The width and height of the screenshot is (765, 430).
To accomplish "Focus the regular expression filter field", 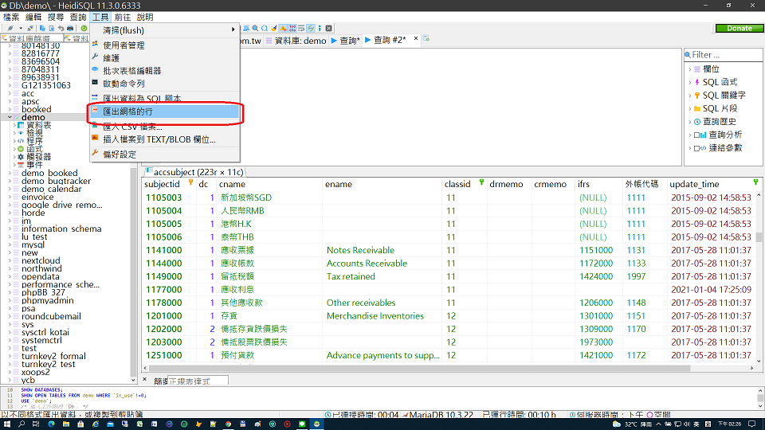I will point(197,381).
